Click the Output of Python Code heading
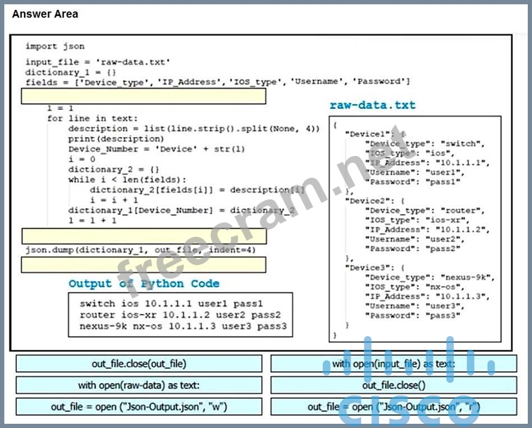 coord(144,284)
